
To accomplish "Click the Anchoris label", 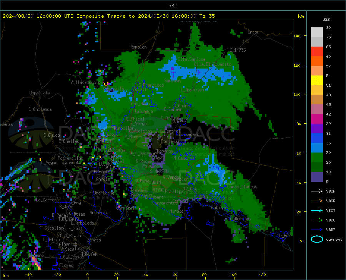I will (x=99, y=213).
